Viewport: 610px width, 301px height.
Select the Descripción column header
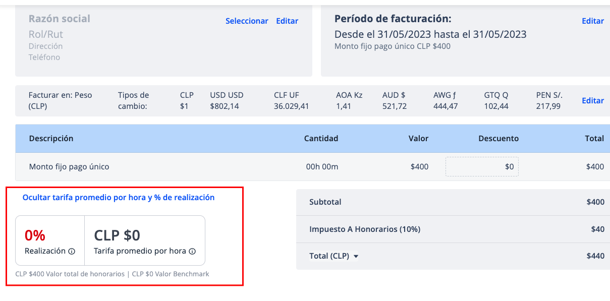51,138
